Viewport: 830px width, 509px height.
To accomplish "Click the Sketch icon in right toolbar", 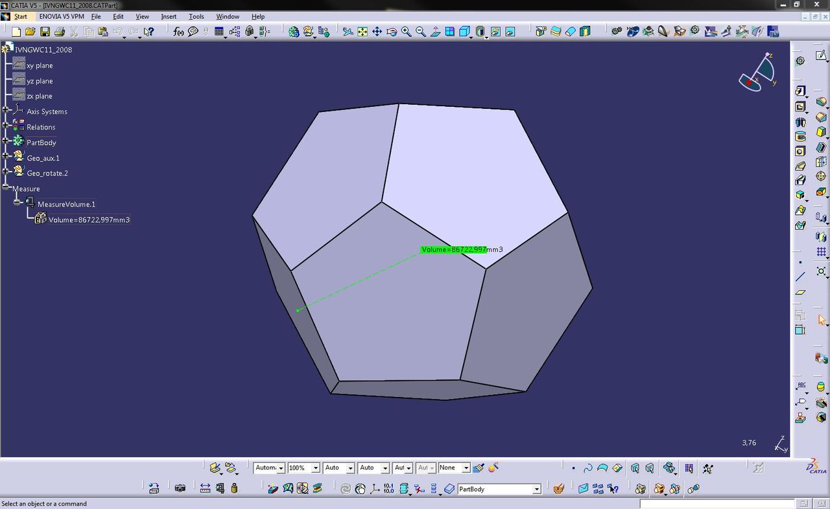I will pos(821,57).
